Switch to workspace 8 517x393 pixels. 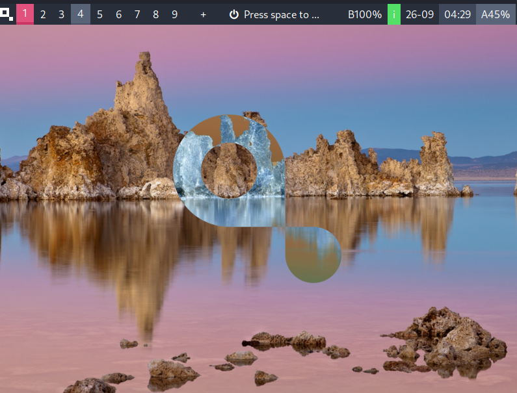(x=156, y=14)
